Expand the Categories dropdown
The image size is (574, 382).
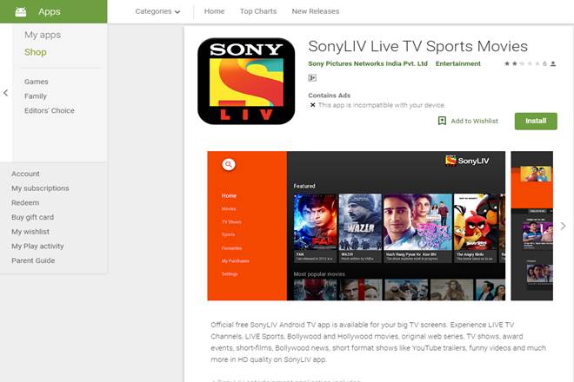pyautogui.click(x=157, y=11)
